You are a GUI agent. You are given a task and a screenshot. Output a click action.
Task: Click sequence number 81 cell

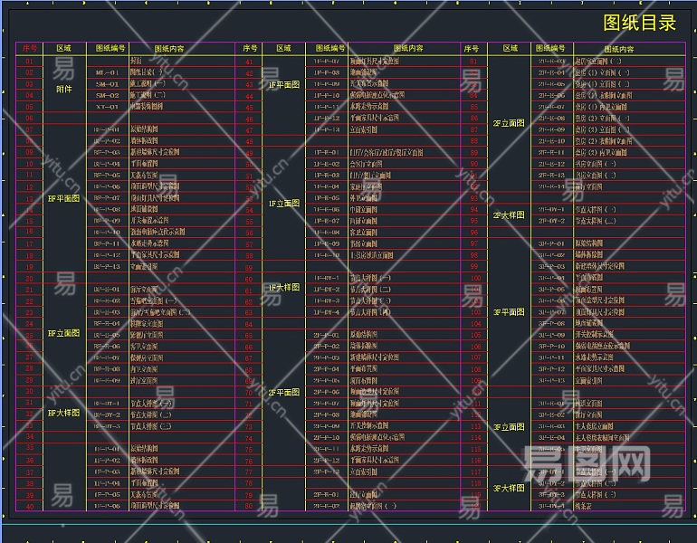[x=472, y=61]
